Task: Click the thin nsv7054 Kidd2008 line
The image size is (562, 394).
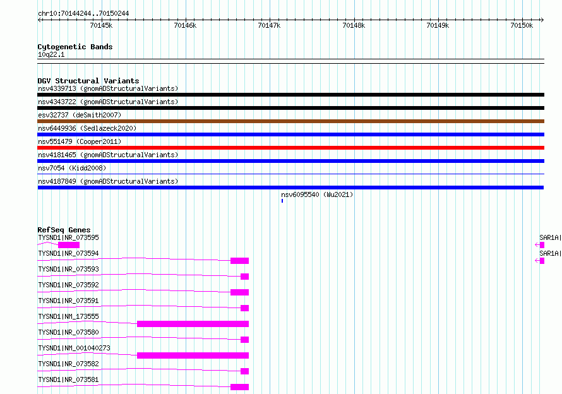Action: click(290, 174)
